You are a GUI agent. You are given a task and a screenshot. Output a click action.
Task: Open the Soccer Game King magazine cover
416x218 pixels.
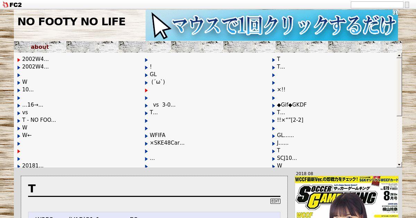[347, 197]
